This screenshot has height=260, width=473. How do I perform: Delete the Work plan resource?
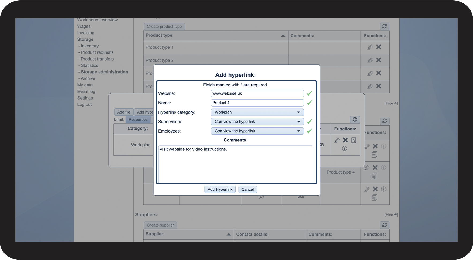pyautogui.click(x=345, y=140)
